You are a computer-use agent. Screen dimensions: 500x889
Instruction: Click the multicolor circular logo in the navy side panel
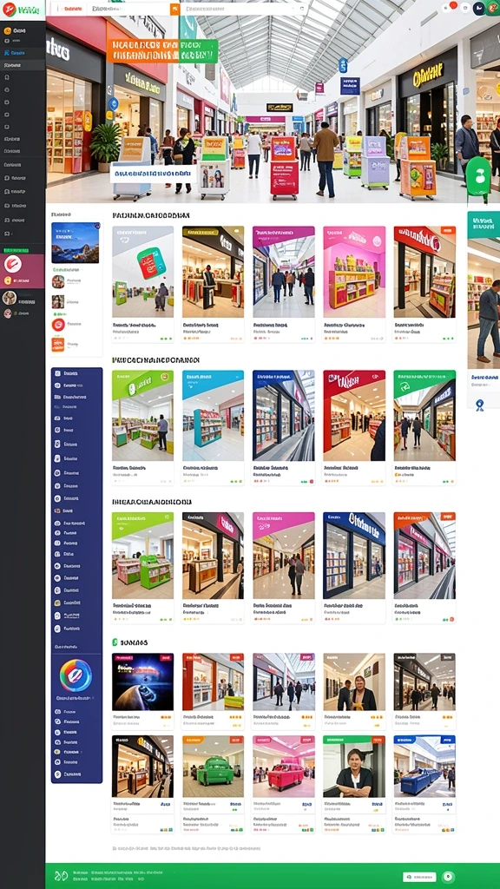point(76,675)
